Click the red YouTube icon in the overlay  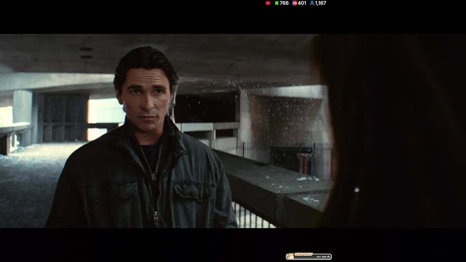coord(268,3)
